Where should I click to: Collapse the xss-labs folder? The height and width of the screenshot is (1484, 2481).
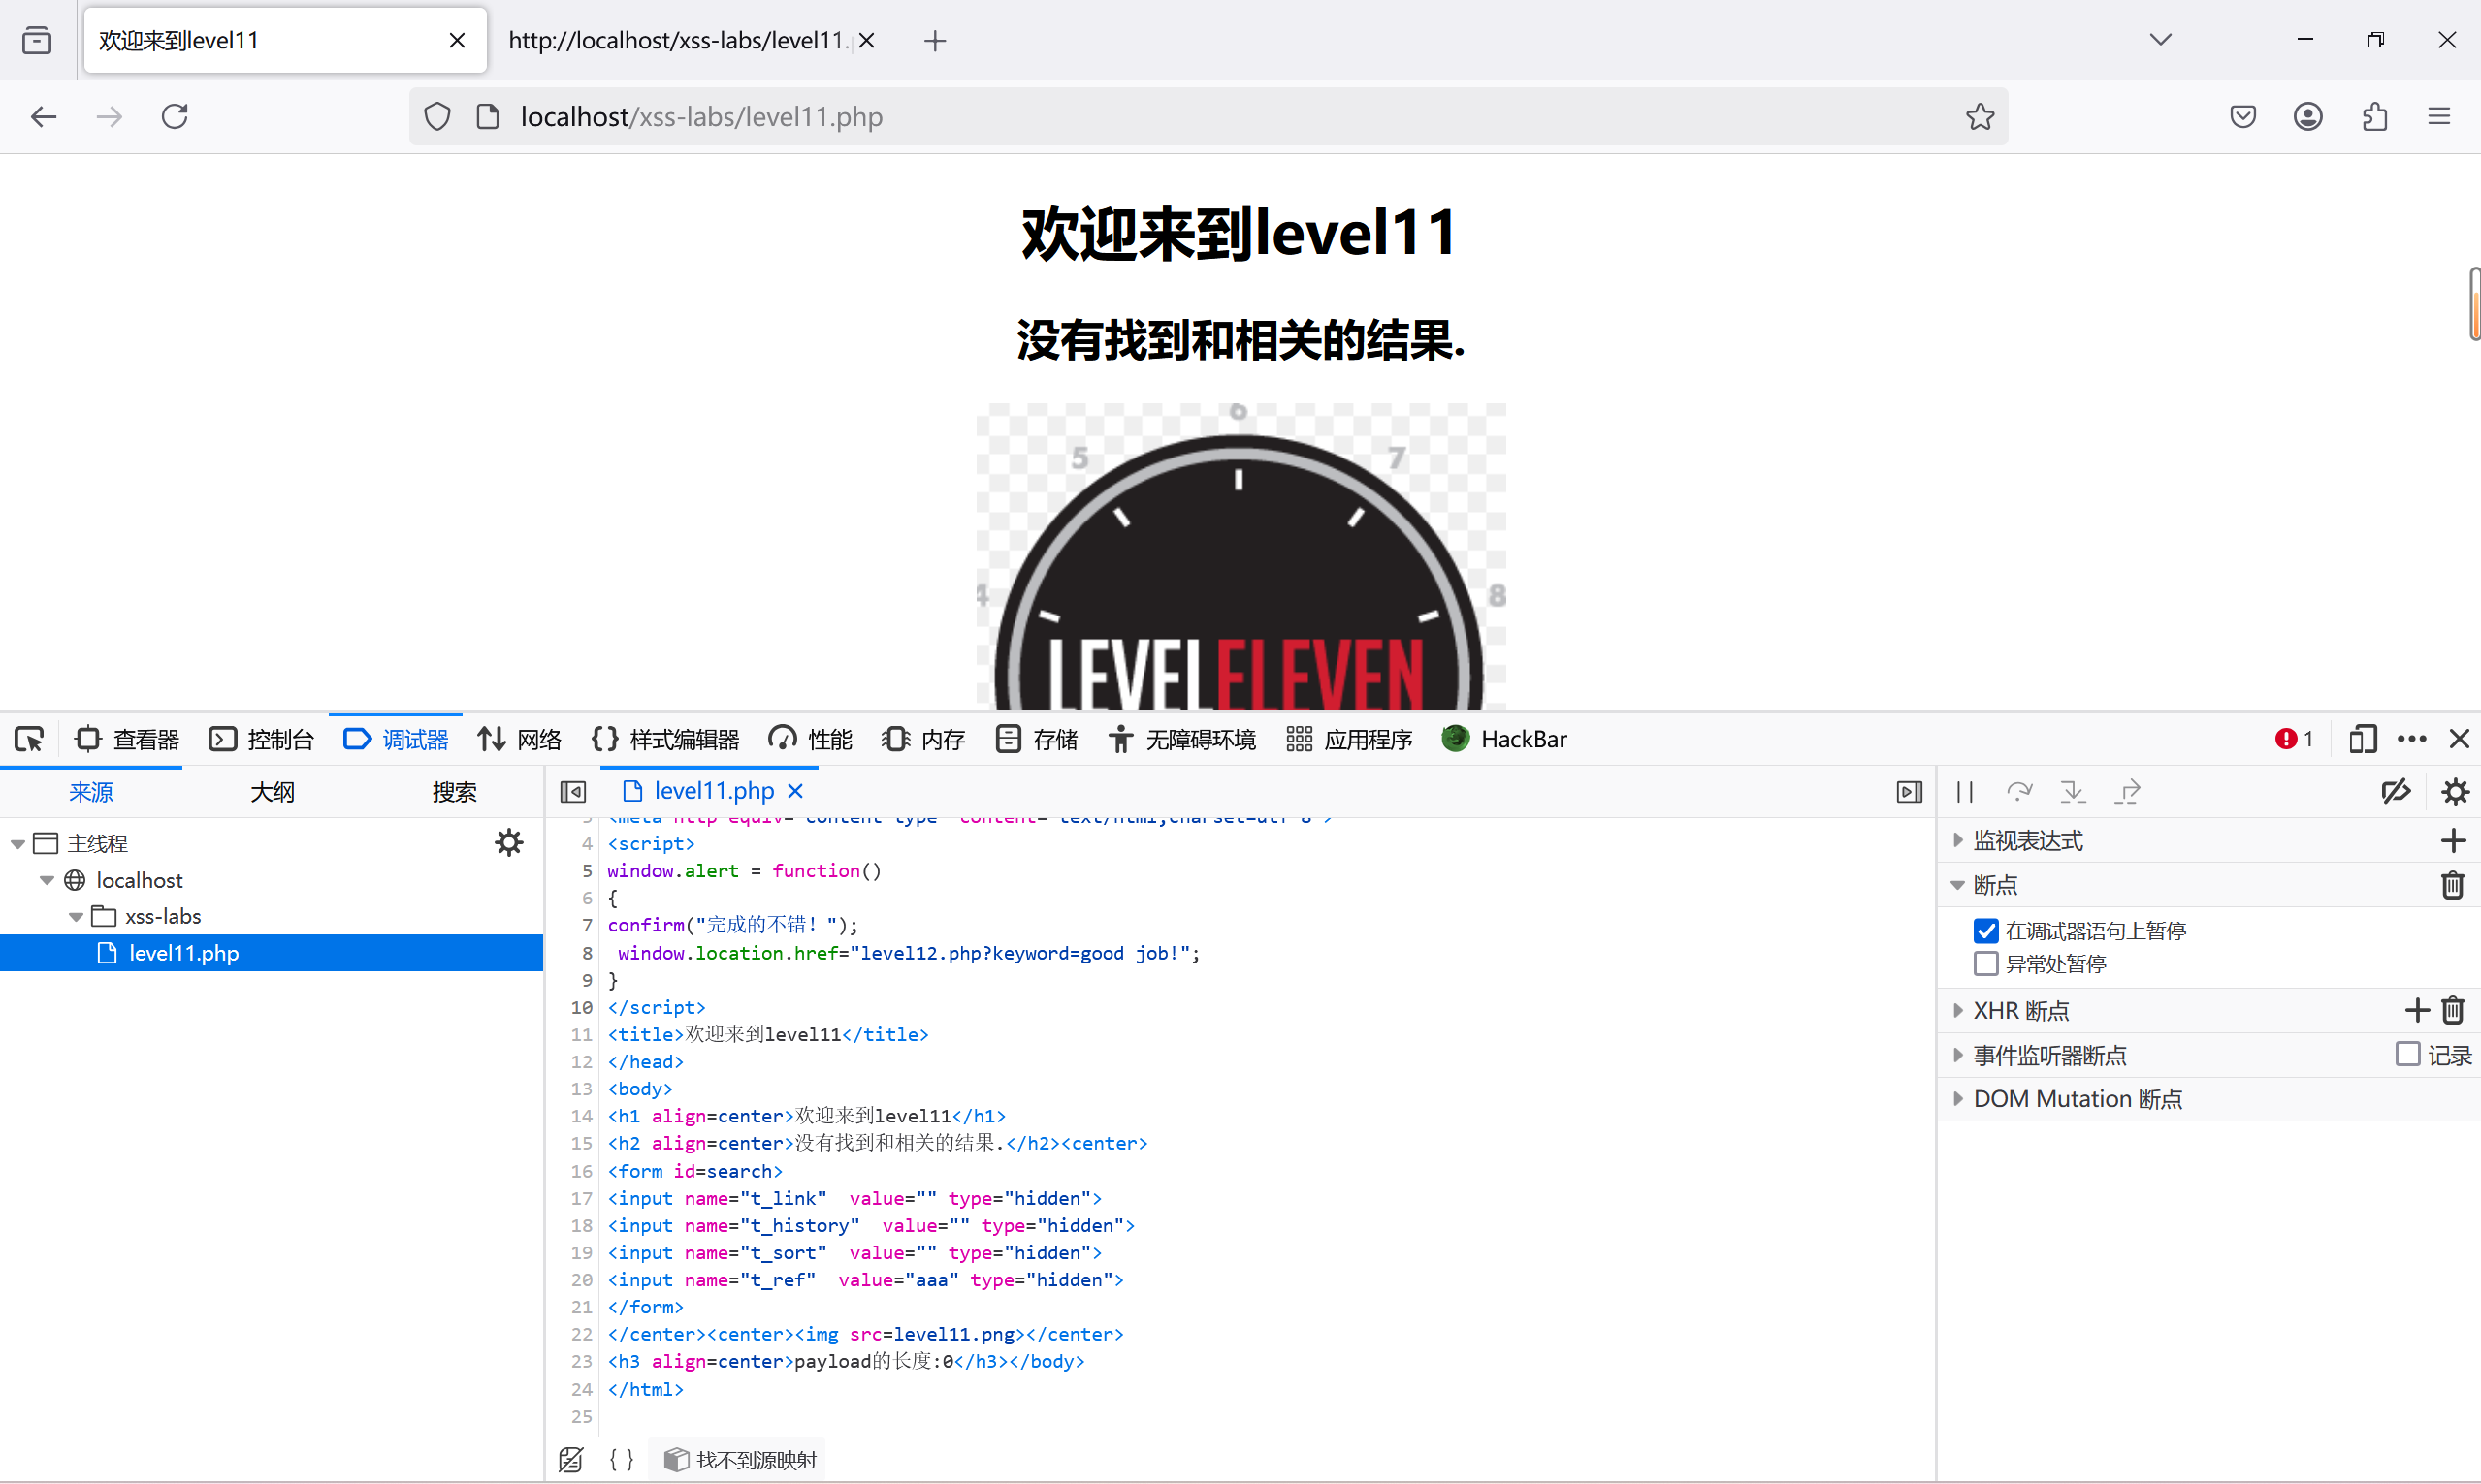pyautogui.click(x=76, y=916)
